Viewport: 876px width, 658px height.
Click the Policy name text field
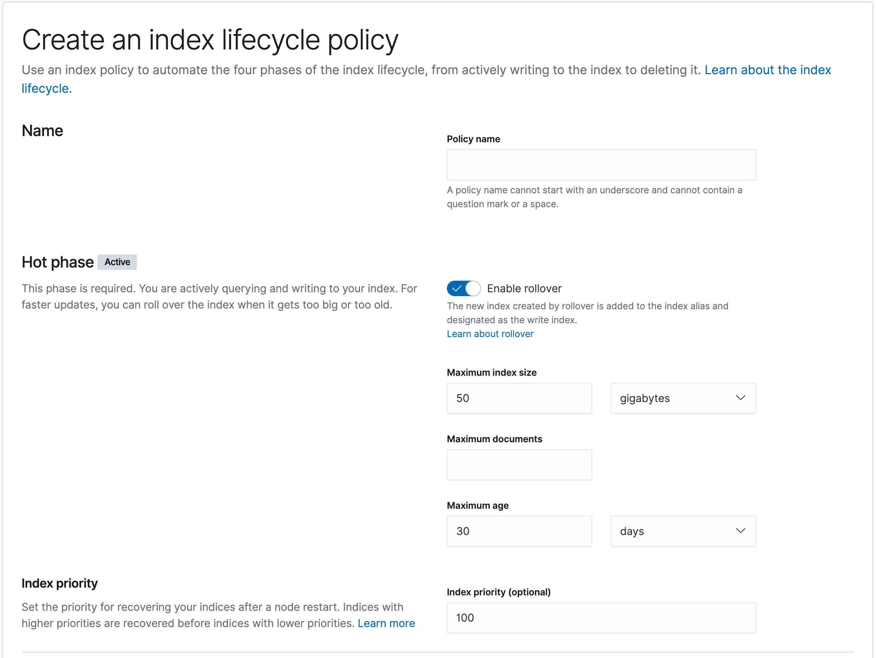click(601, 165)
